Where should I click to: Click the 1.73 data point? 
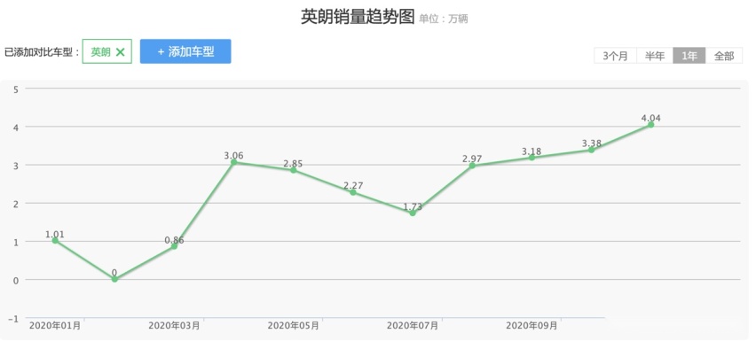[x=413, y=213]
